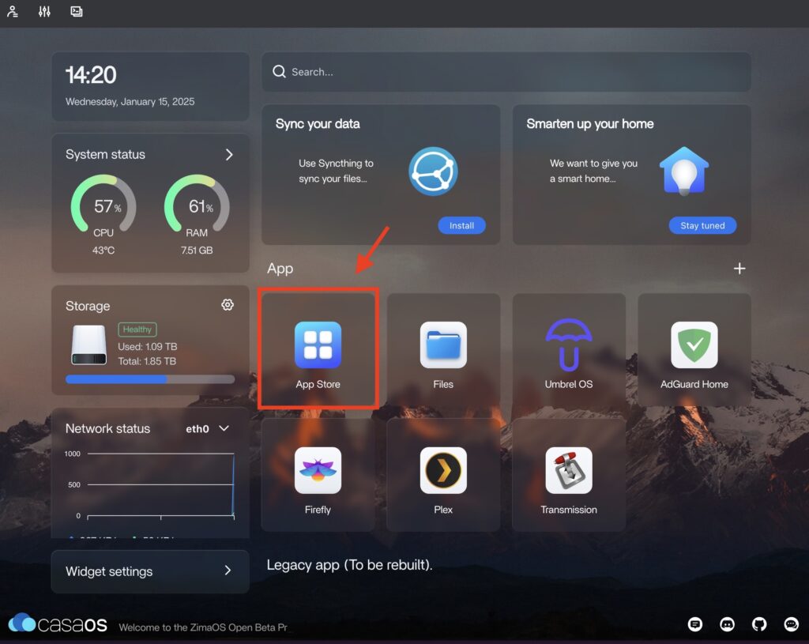Add a new app with plus icon
Viewport: 809px width, 644px height.
739,269
